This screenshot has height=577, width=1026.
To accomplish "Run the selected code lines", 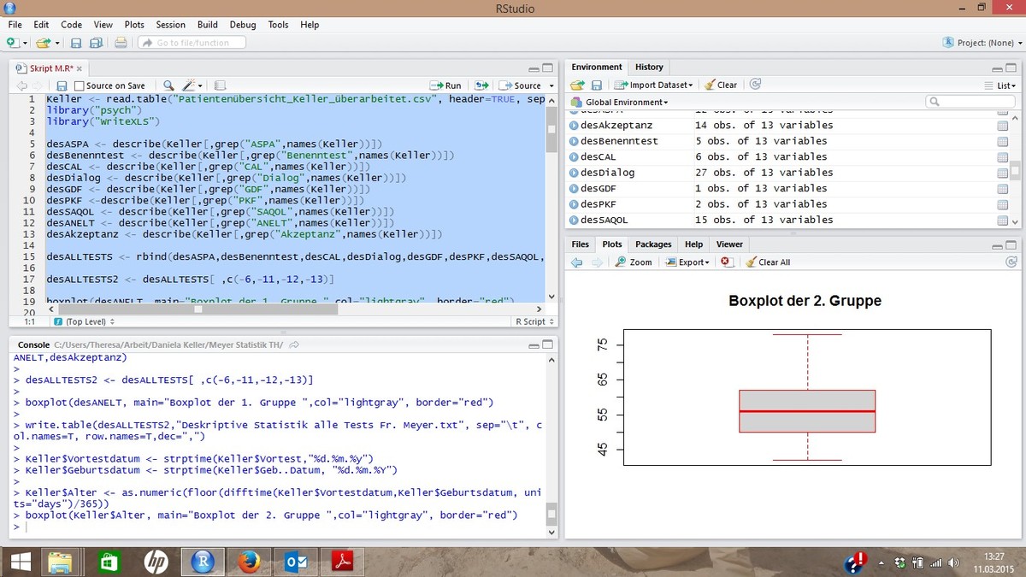I will point(446,85).
